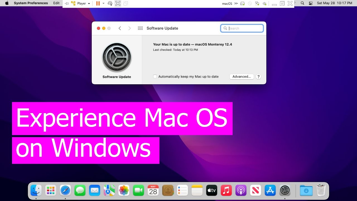
Task: Start FaceTime from the Dock
Action: pyautogui.click(x=138, y=190)
